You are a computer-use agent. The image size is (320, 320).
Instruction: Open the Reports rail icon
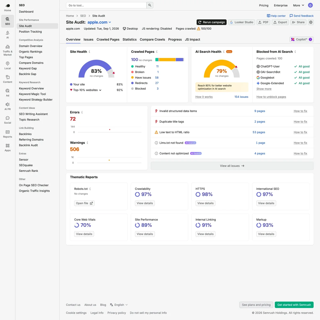(7, 134)
